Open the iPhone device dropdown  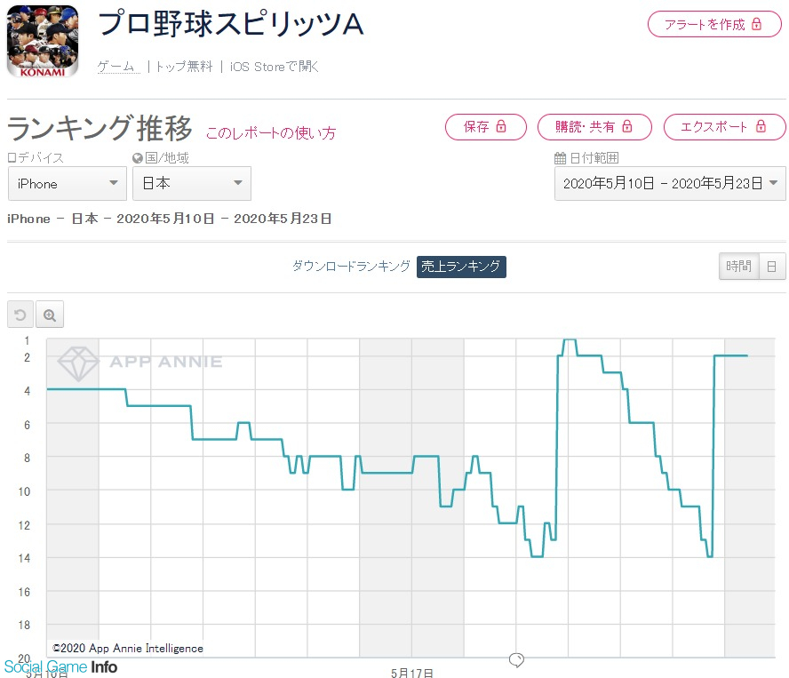67,183
